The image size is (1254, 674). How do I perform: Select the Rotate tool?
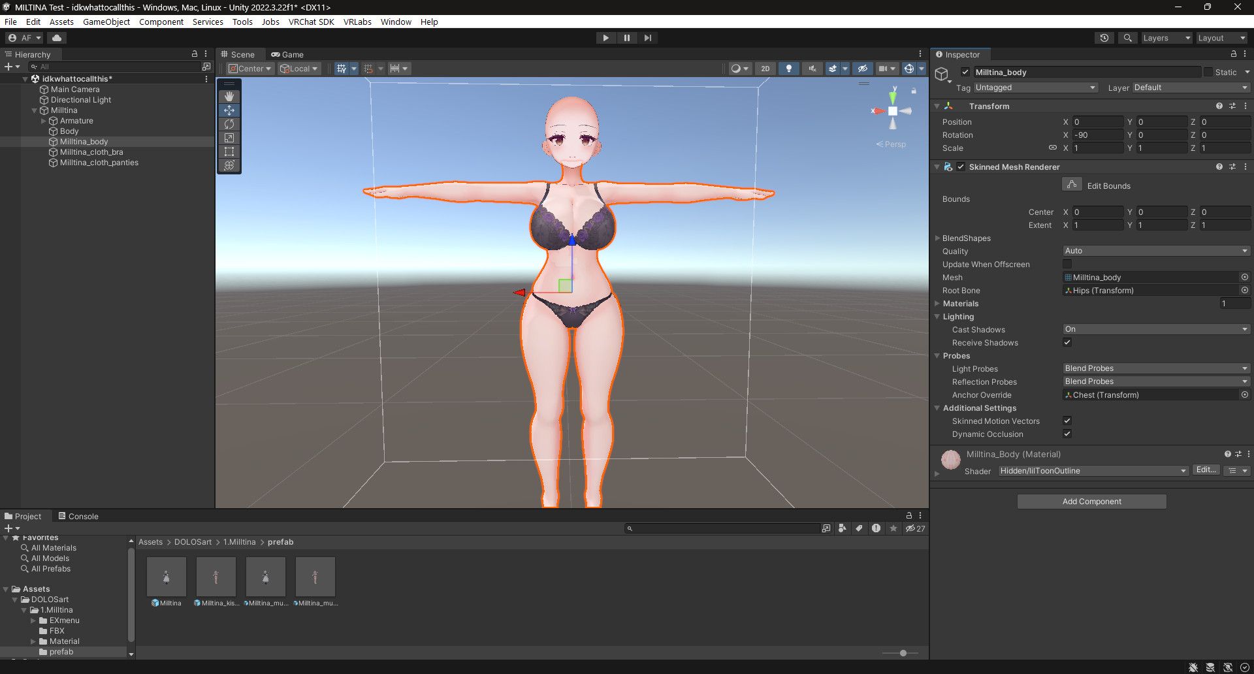click(x=229, y=124)
